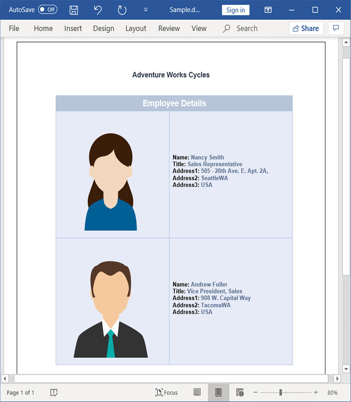Open Ribbon Display Options

coord(268,10)
